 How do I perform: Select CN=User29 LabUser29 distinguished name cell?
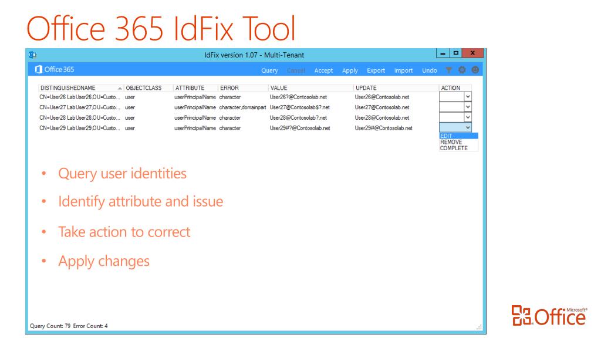click(80, 128)
